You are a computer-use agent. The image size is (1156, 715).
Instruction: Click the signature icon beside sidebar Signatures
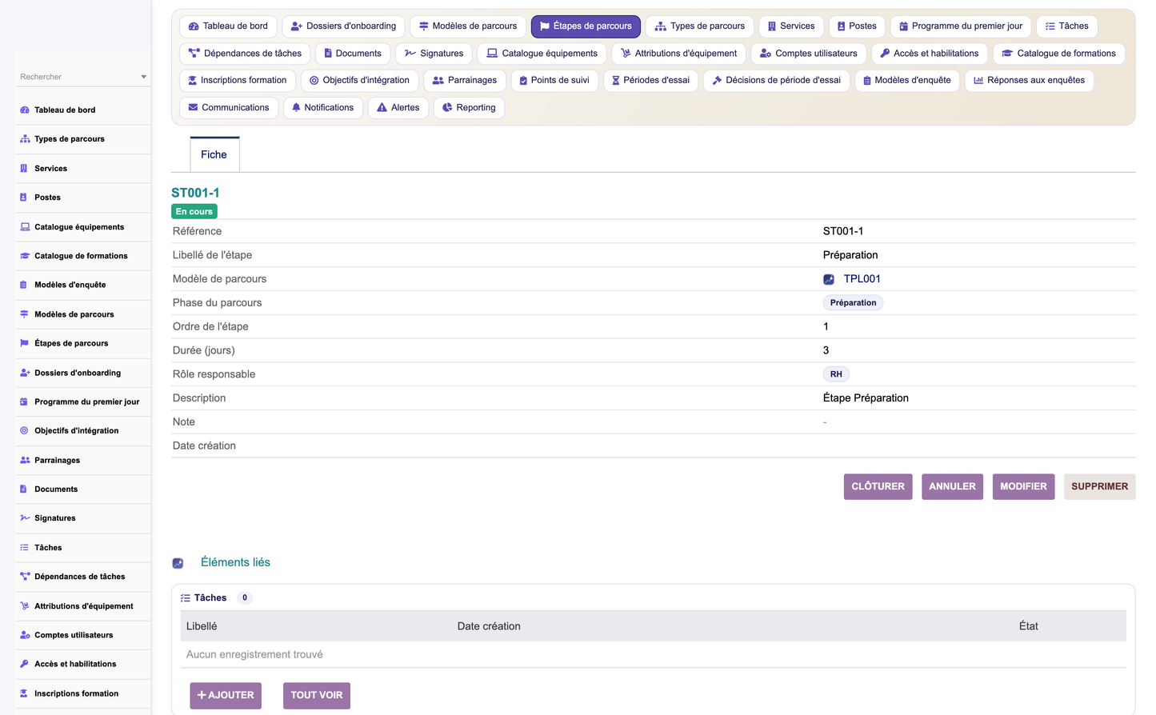tap(25, 518)
